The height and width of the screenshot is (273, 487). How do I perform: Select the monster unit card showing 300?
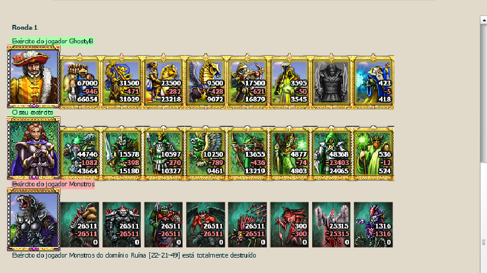[x=290, y=225]
